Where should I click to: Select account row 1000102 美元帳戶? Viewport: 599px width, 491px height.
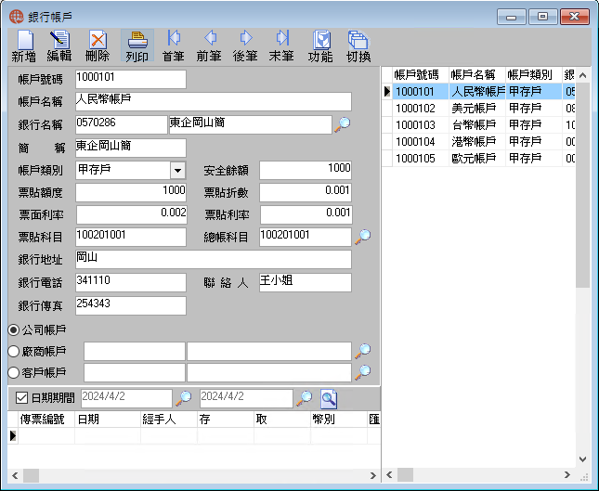click(478, 109)
